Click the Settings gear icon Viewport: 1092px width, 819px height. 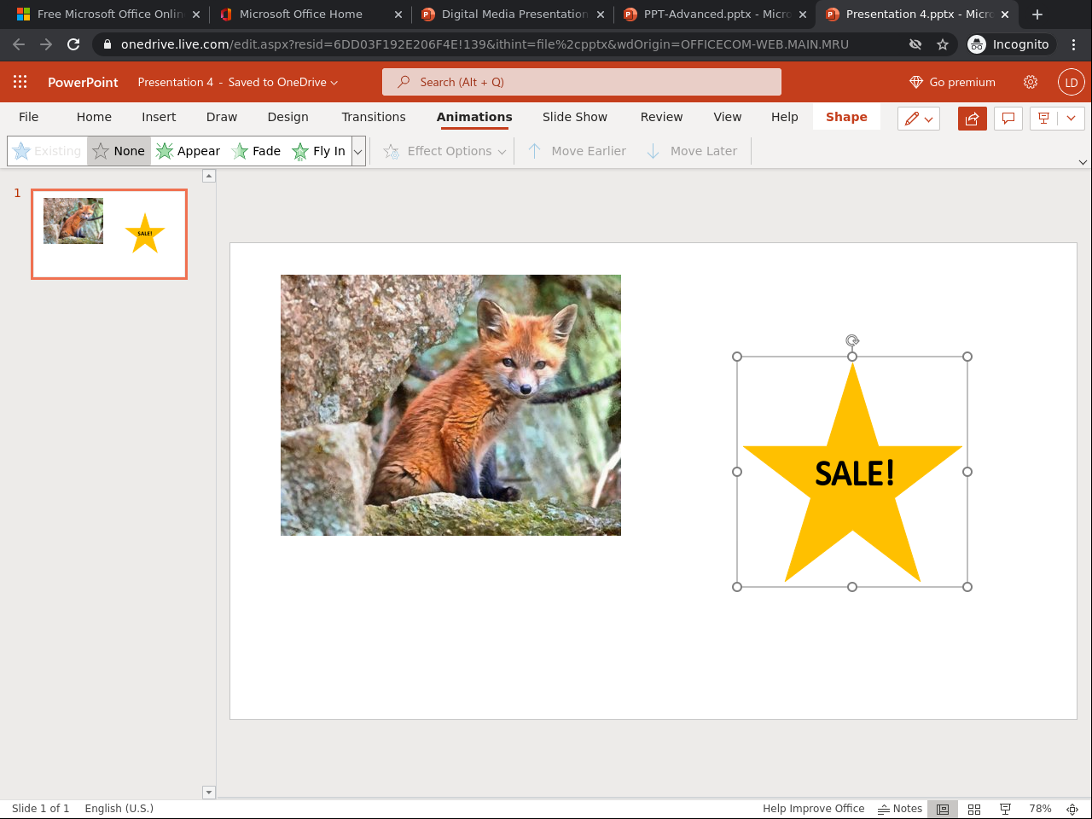click(x=1031, y=82)
